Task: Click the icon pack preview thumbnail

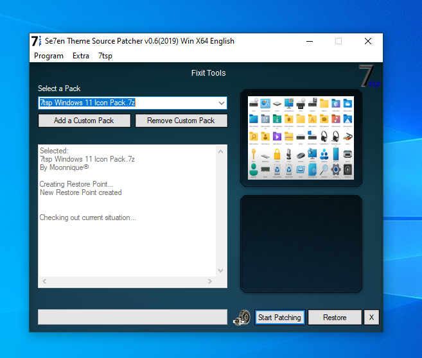Action: tap(301, 138)
